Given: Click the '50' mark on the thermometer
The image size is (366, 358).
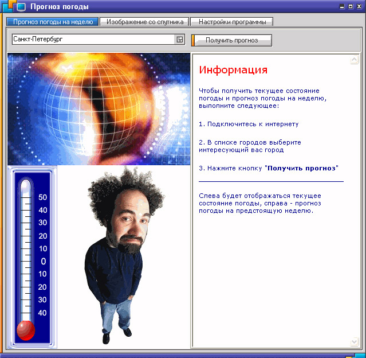Looking at the screenshot, I should [43, 197].
